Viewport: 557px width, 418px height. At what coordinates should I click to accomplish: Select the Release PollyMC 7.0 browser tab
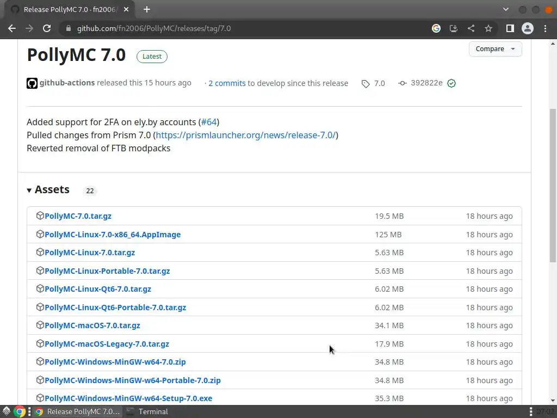[70, 10]
